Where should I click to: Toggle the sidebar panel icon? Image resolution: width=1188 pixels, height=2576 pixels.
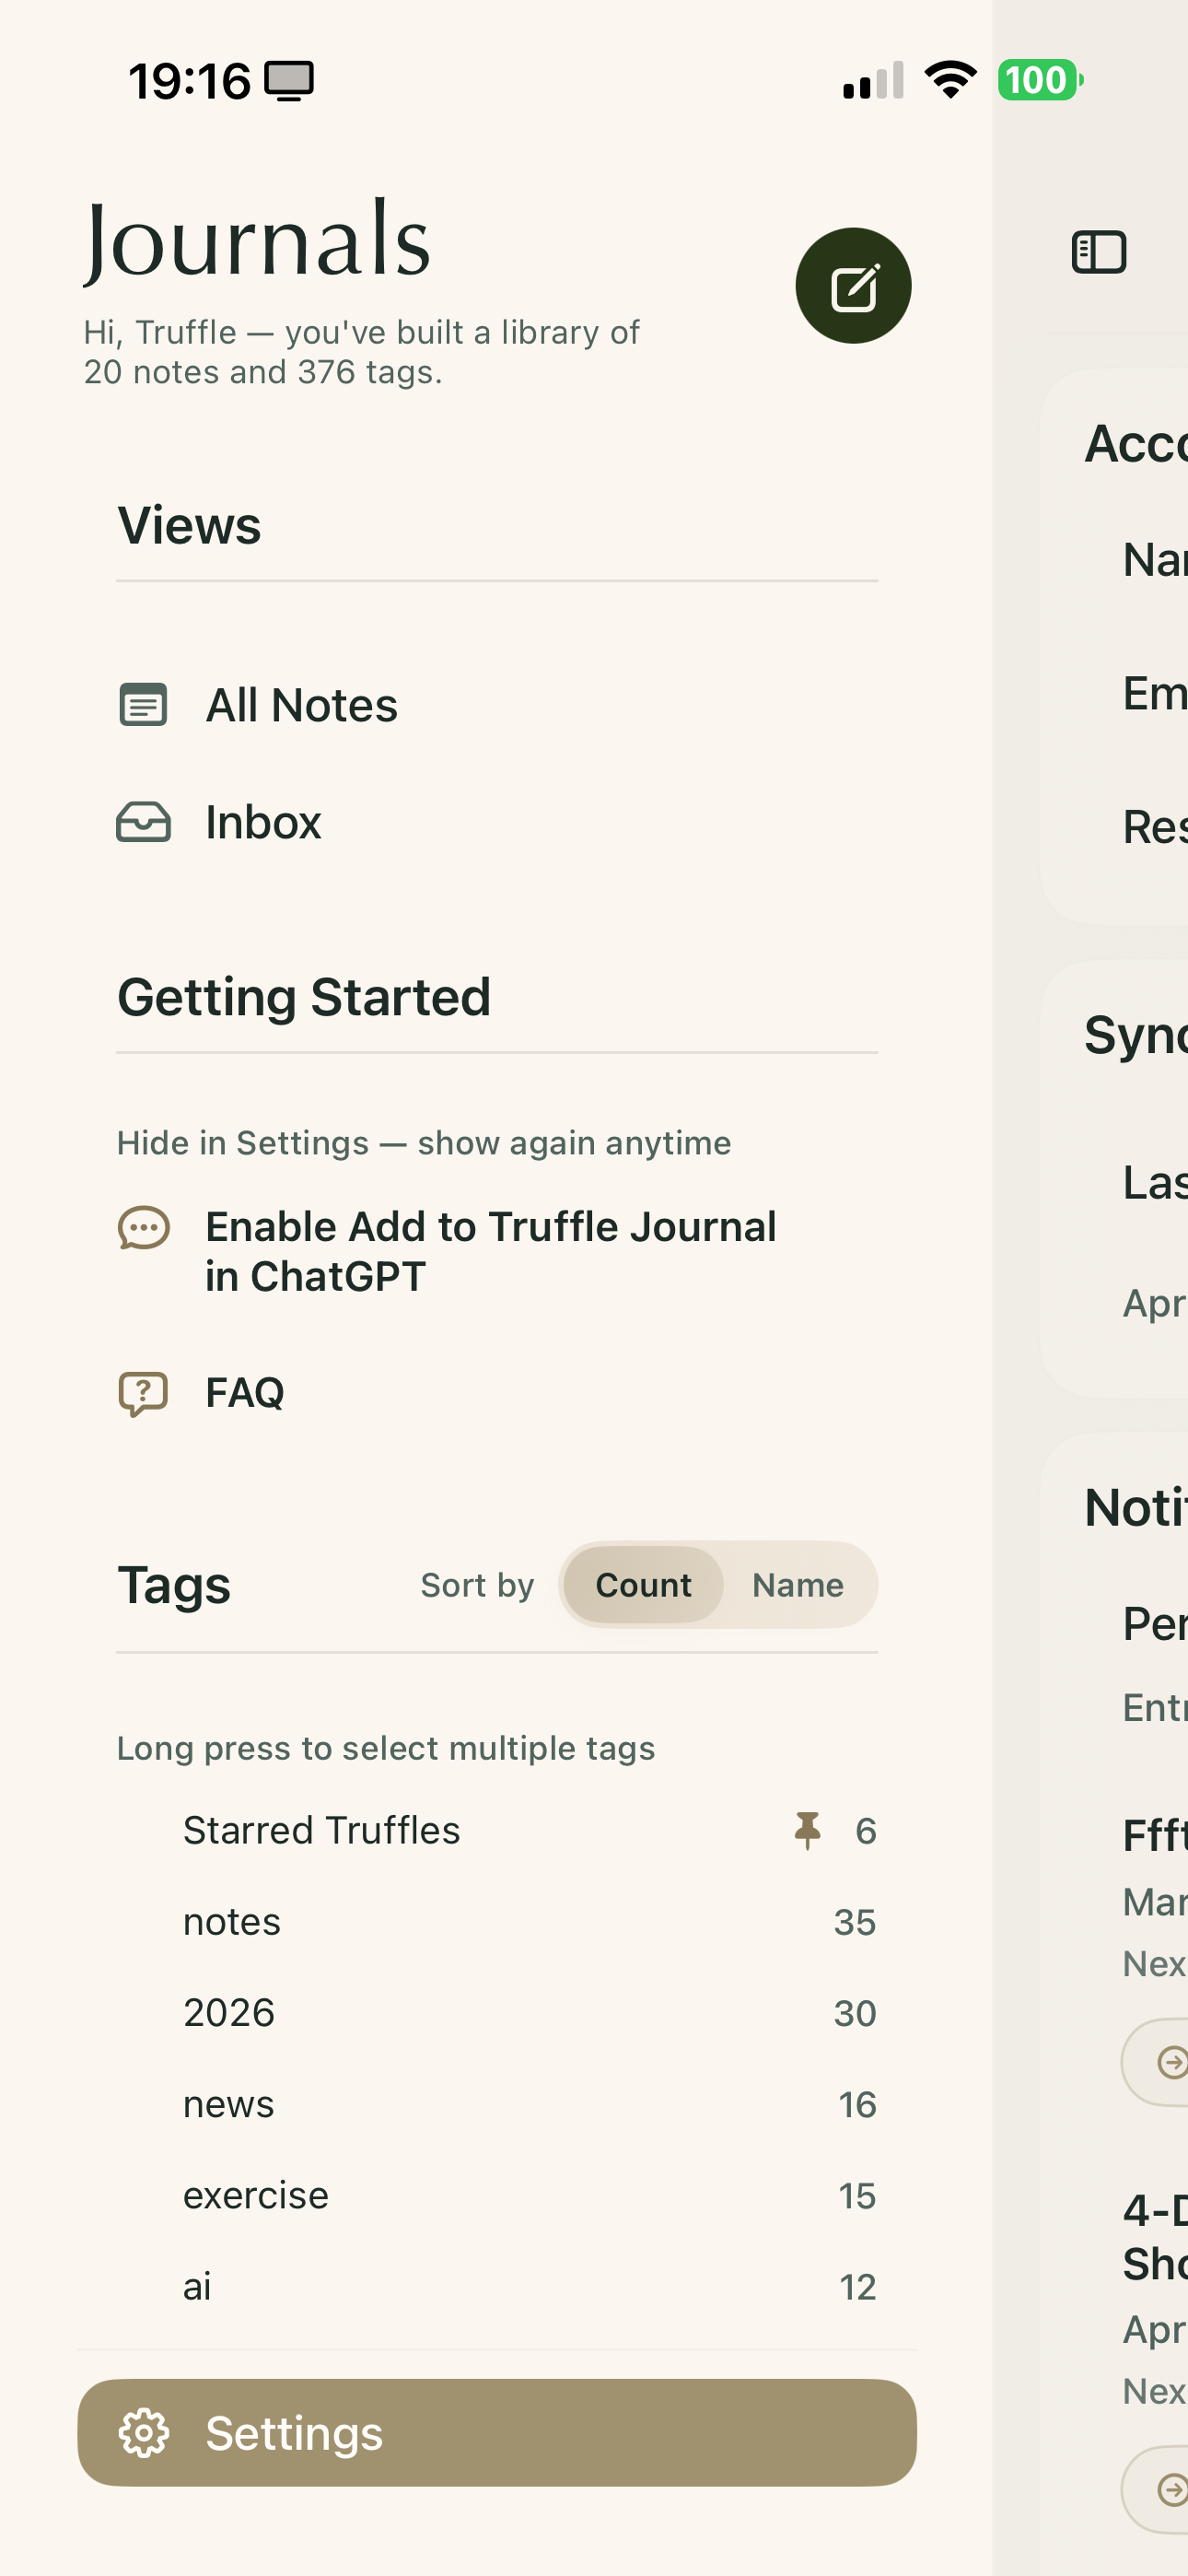click(1099, 252)
